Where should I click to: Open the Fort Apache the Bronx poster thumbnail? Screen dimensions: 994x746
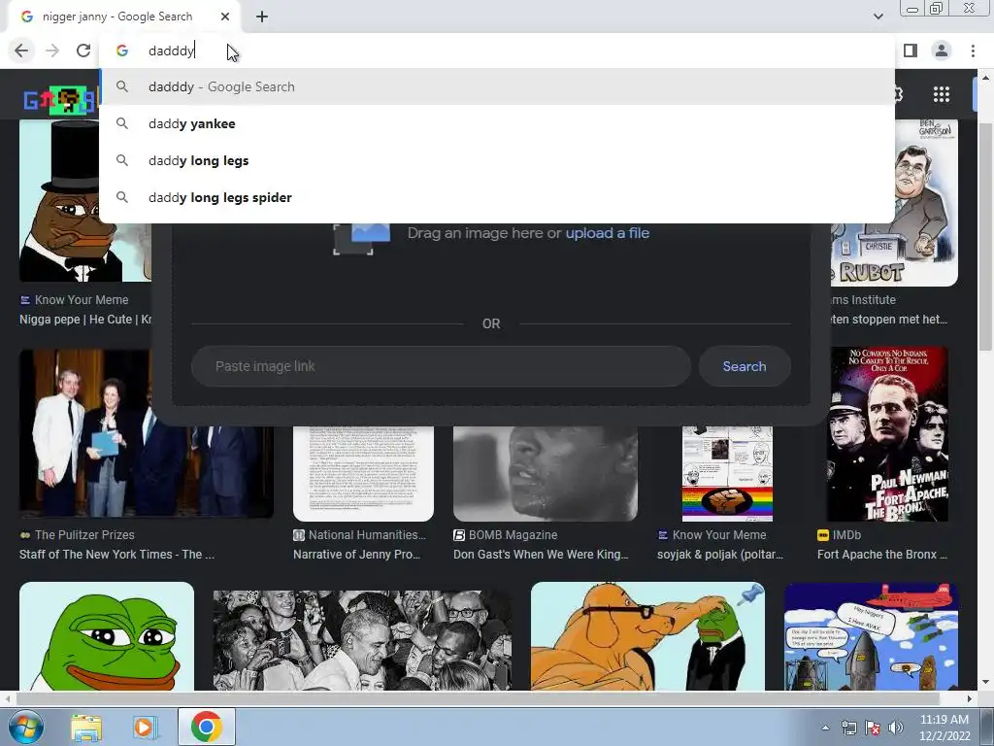(x=887, y=434)
